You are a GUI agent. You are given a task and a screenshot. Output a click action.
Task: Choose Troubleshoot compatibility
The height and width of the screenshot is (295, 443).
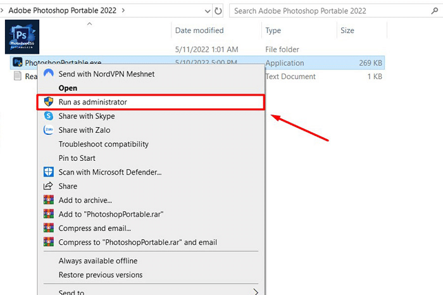point(103,144)
